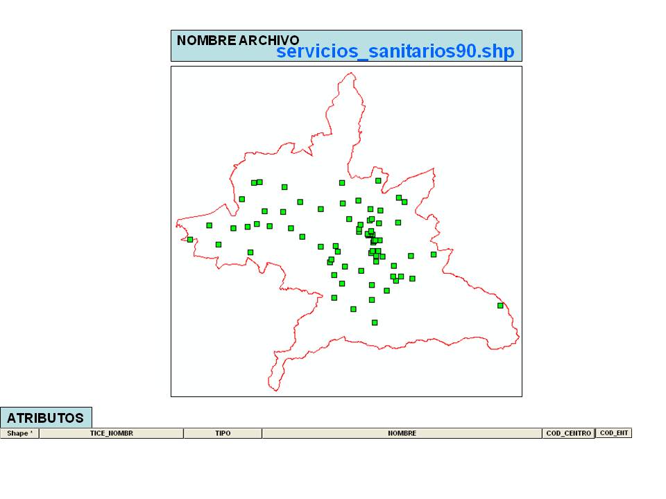Click the southernmost green point marker
The width and height of the screenshot is (666, 499).
pyautogui.click(x=375, y=323)
